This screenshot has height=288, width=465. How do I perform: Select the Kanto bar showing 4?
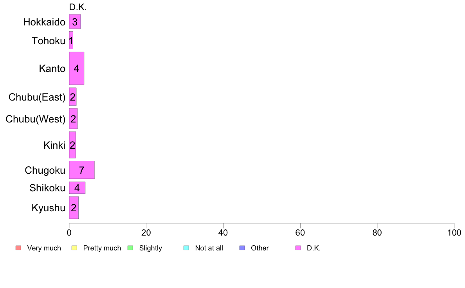click(x=76, y=68)
